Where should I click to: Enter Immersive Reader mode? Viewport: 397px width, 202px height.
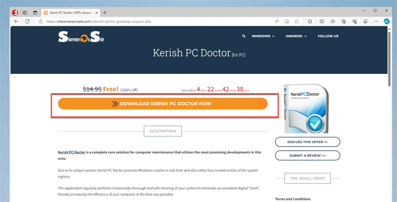point(287,21)
